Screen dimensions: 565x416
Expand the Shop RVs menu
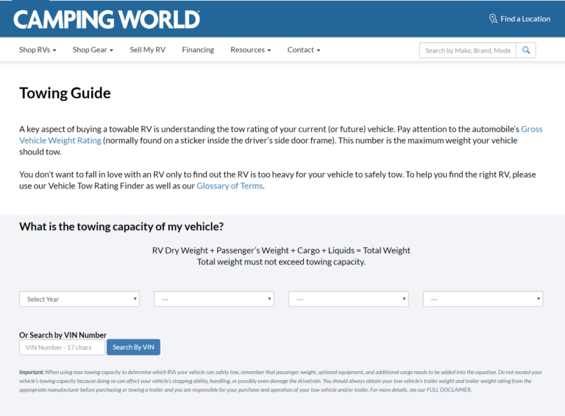tap(40, 50)
